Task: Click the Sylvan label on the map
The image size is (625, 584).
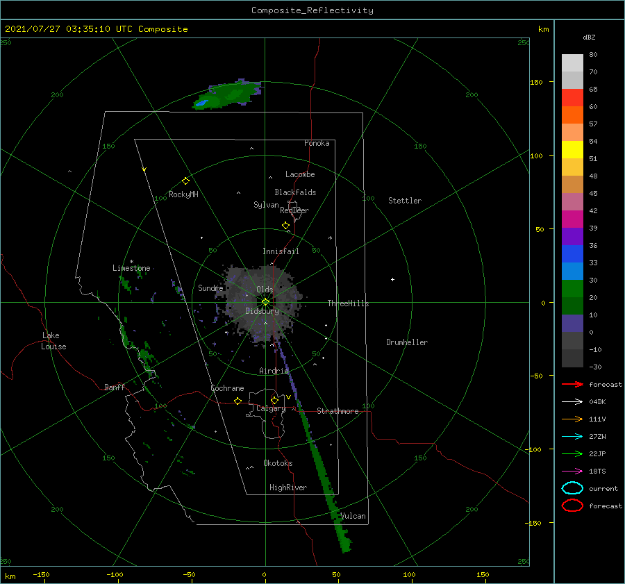Action: pyautogui.click(x=266, y=205)
